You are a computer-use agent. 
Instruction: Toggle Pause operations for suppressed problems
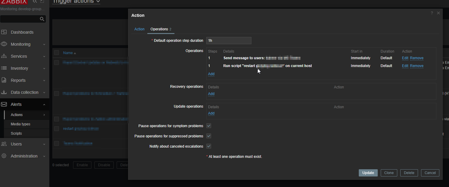(209, 136)
